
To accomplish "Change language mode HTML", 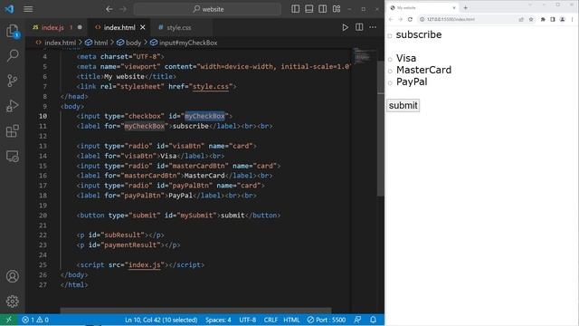I will (x=291, y=320).
